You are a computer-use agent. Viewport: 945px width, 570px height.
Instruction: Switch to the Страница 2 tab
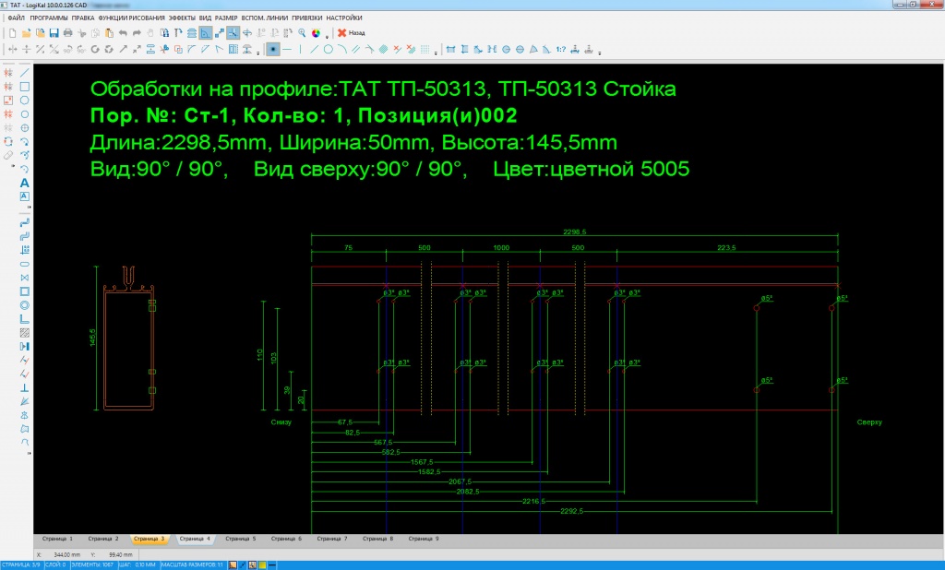[103, 539]
